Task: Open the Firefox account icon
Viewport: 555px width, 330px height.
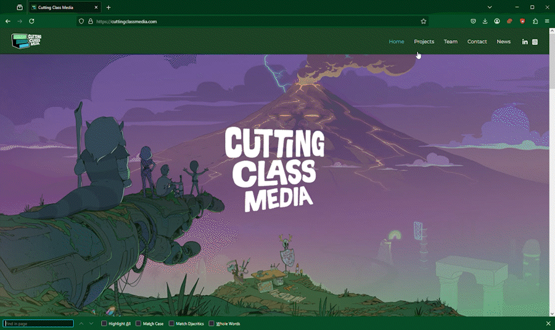Action: tap(497, 21)
